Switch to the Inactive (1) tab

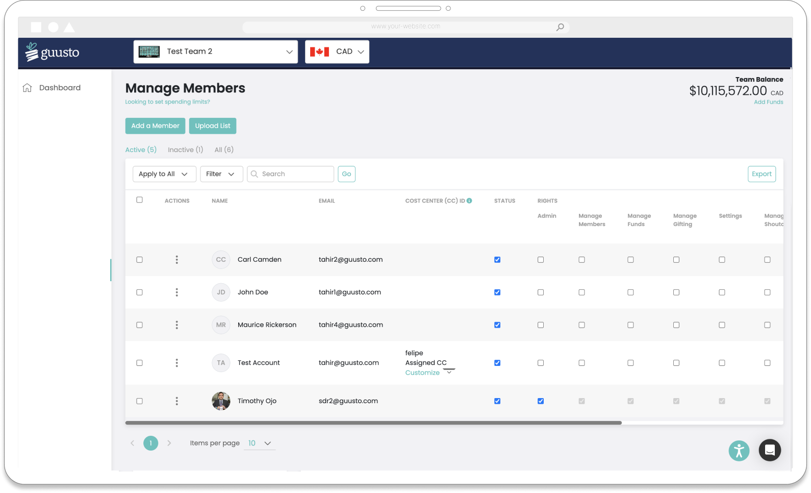185,150
